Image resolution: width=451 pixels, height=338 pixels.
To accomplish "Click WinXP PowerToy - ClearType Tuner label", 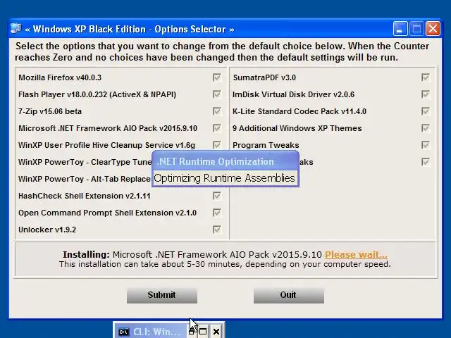I will pos(85,162).
